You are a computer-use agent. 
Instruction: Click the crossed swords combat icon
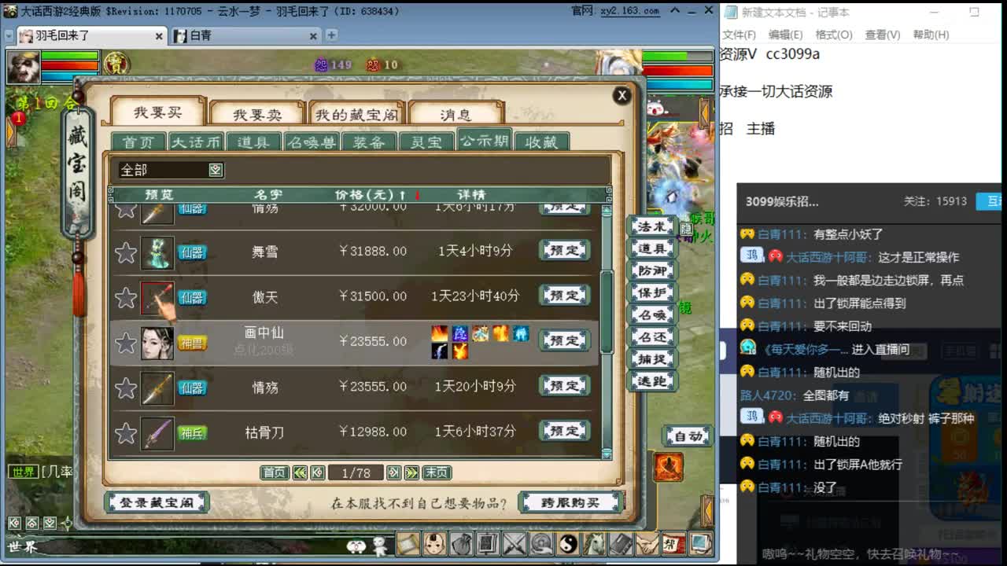click(x=514, y=543)
